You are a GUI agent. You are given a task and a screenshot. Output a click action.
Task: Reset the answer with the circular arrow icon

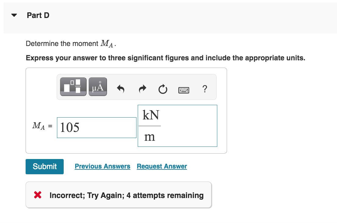pyautogui.click(x=163, y=89)
